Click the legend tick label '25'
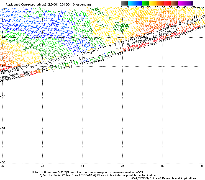 click(x=156, y=7)
